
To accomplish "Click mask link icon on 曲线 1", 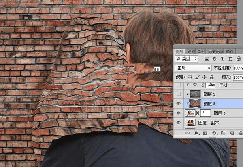I will [203, 85].
